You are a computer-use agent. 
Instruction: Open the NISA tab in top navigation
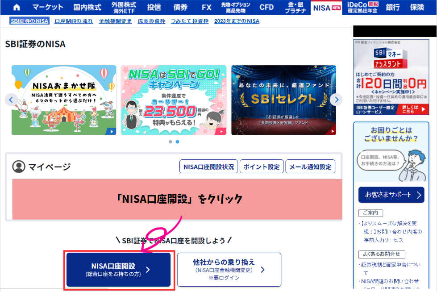point(327,8)
